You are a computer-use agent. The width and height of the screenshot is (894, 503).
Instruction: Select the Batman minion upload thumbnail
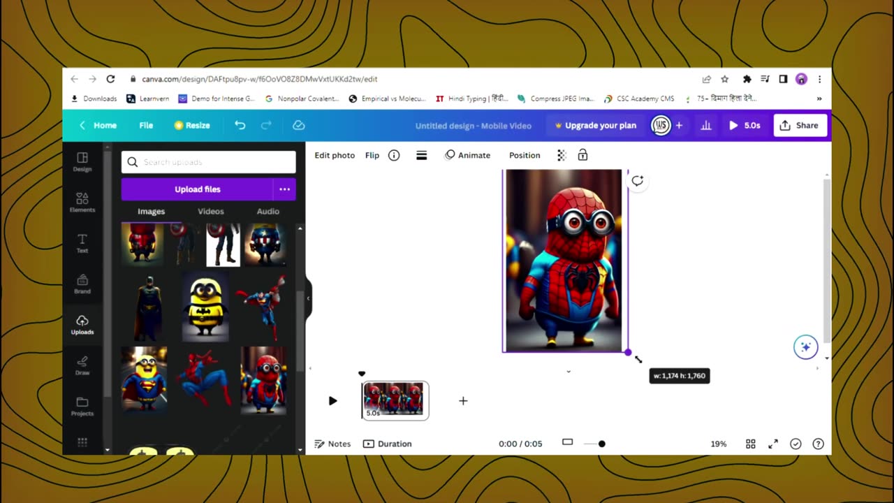coord(205,307)
